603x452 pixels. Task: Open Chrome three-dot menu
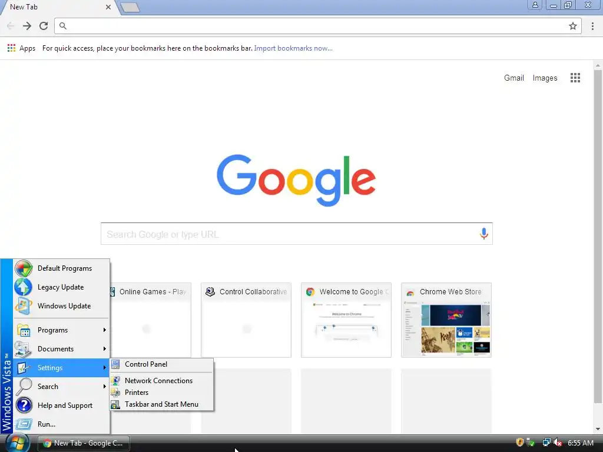pyautogui.click(x=592, y=26)
